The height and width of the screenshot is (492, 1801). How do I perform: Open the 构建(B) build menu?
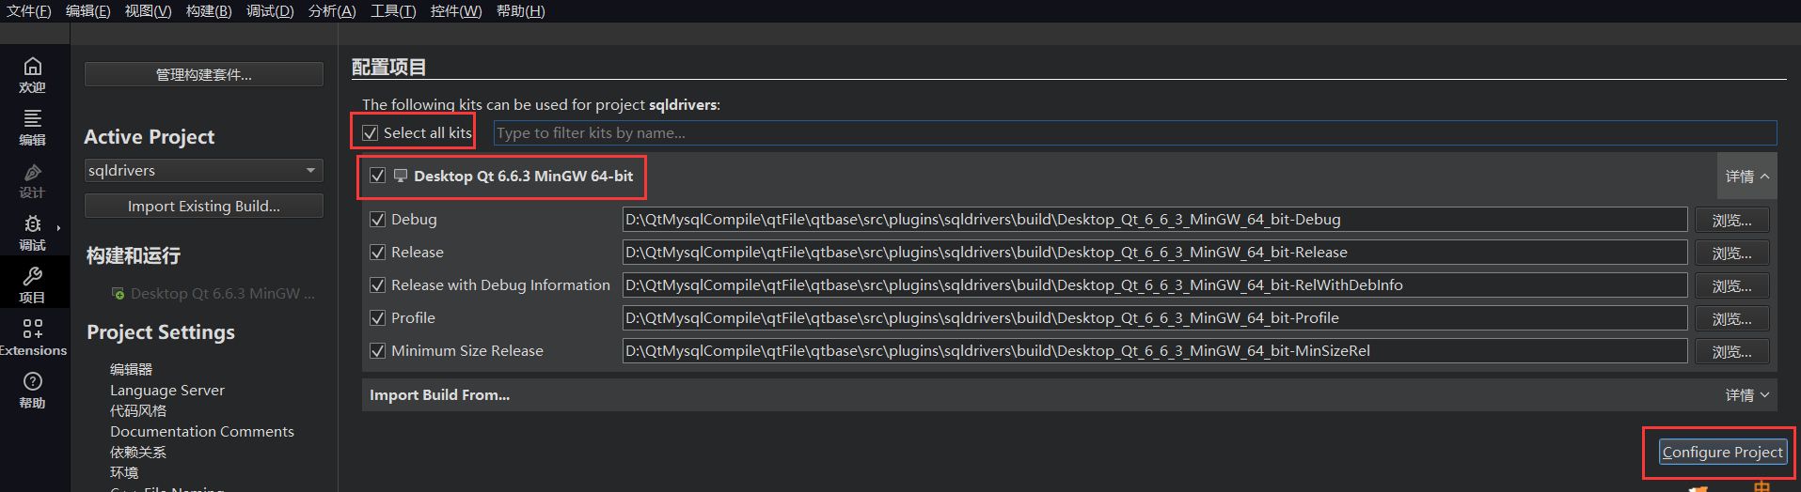click(x=209, y=11)
